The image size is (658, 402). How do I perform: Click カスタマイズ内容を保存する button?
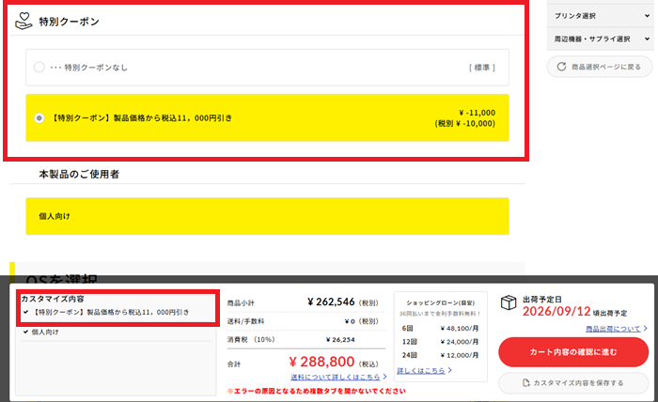pyautogui.click(x=573, y=383)
